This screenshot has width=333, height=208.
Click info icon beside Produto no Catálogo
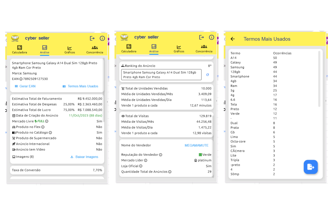[50, 133]
